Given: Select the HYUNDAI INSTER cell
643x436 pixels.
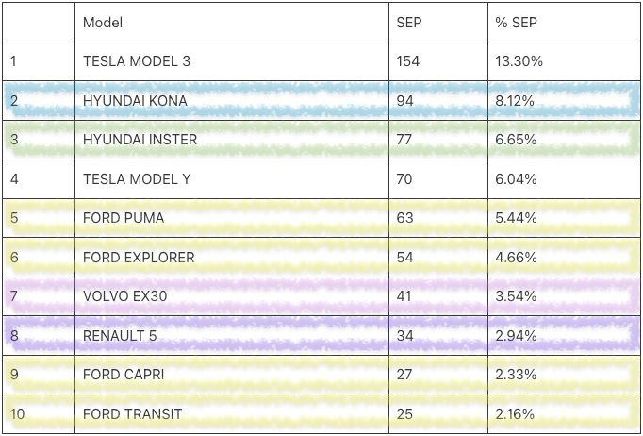Looking at the screenshot, I should point(140,140).
